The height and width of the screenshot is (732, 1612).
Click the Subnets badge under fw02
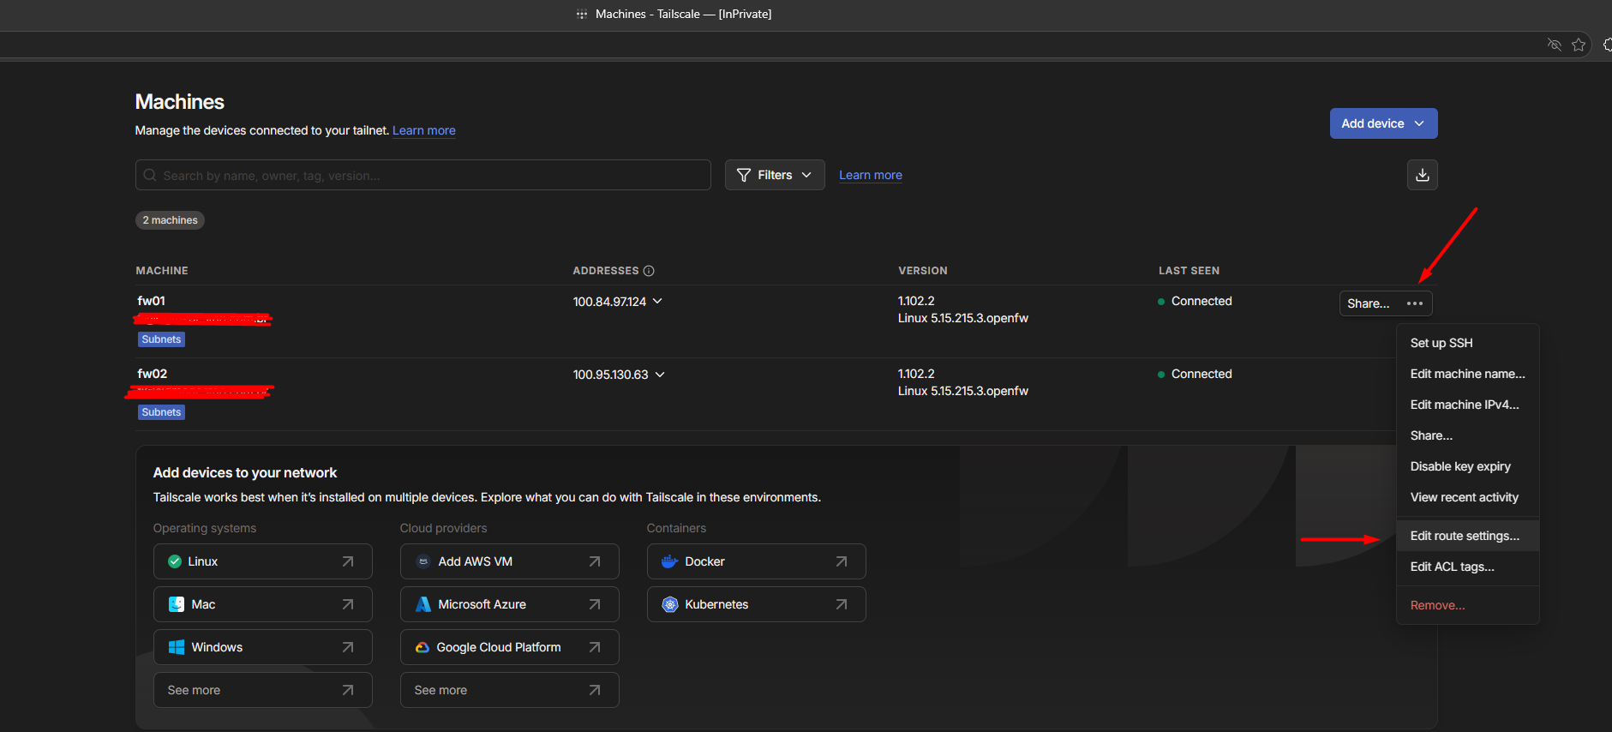[x=162, y=412]
